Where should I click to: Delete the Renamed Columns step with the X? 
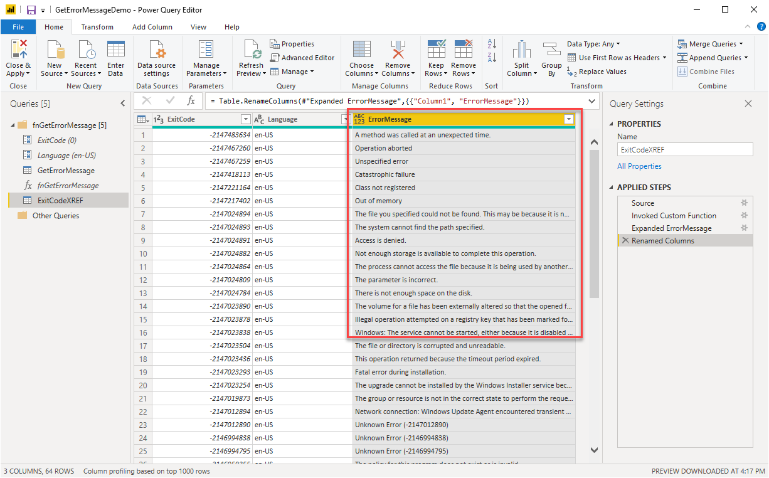tap(625, 241)
